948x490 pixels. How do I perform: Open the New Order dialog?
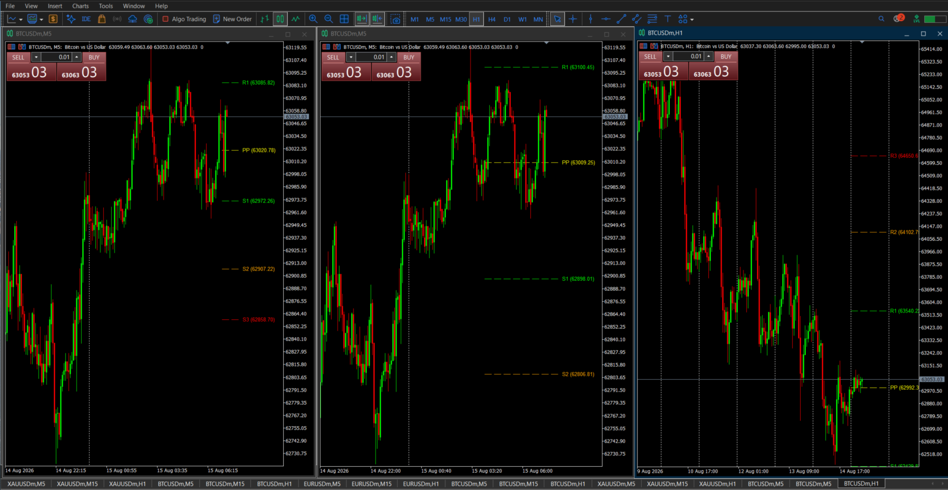(x=232, y=19)
